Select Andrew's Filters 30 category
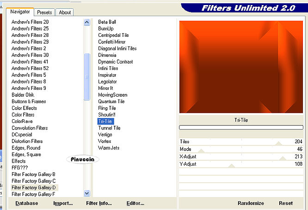Screen dimensions: 308x210 coord(30,55)
